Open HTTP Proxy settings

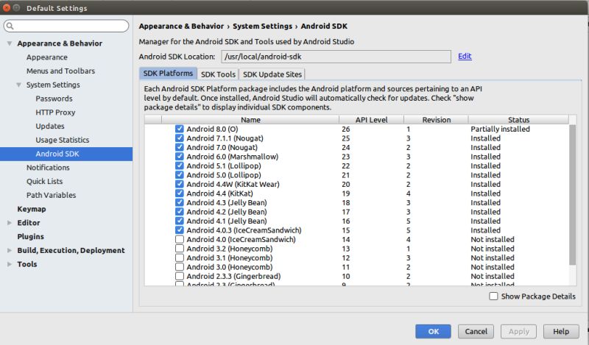55,113
